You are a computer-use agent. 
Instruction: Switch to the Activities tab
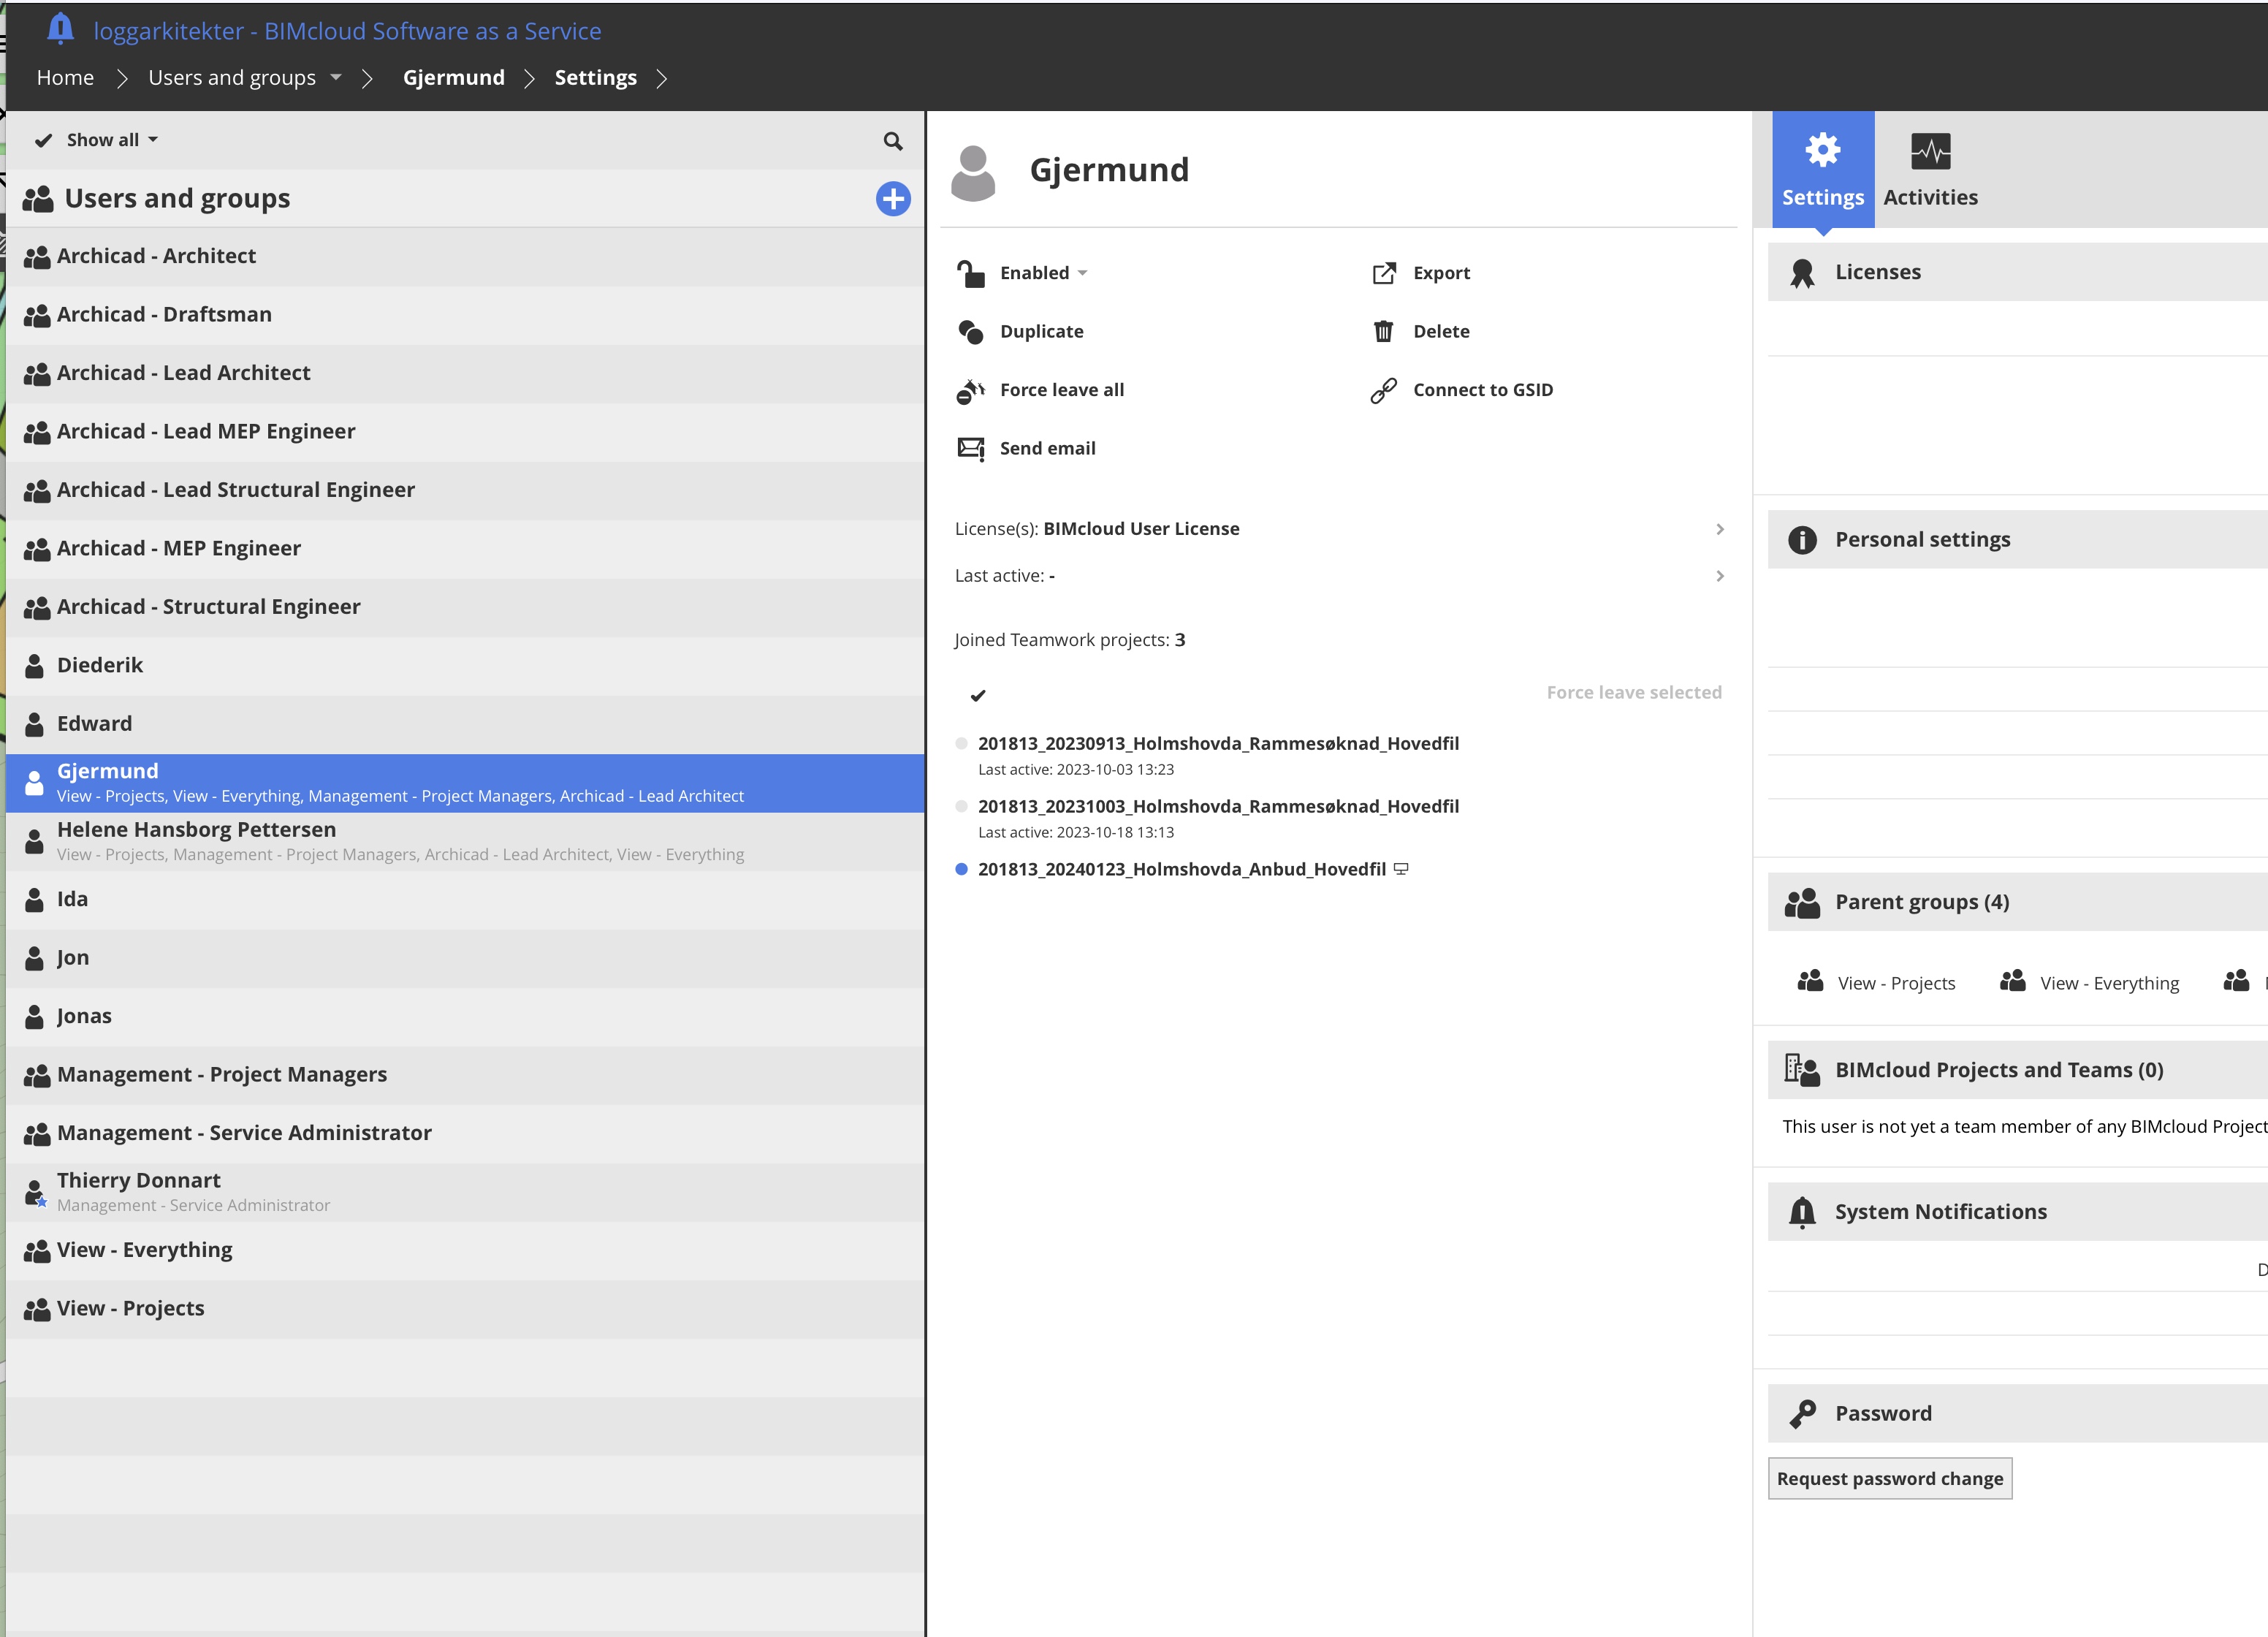point(1929,170)
